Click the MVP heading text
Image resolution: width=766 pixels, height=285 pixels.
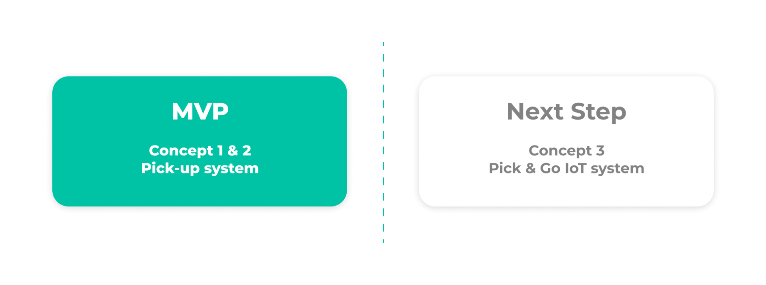tap(200, 111)
